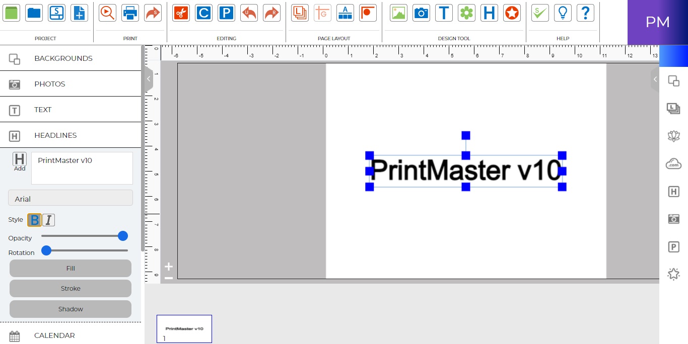
Task: Select the Headline 'H' design tool
Action: tap(489, 13)
